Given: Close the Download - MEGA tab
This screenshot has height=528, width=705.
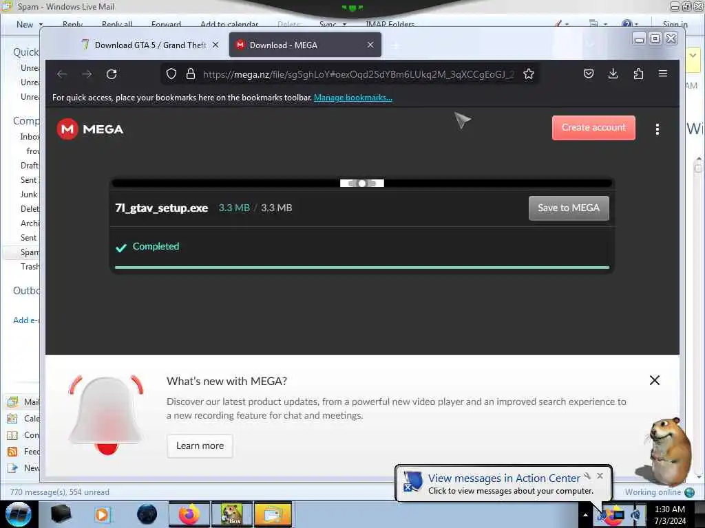Looking at the screenshot, I should click(x=370, y=45).
